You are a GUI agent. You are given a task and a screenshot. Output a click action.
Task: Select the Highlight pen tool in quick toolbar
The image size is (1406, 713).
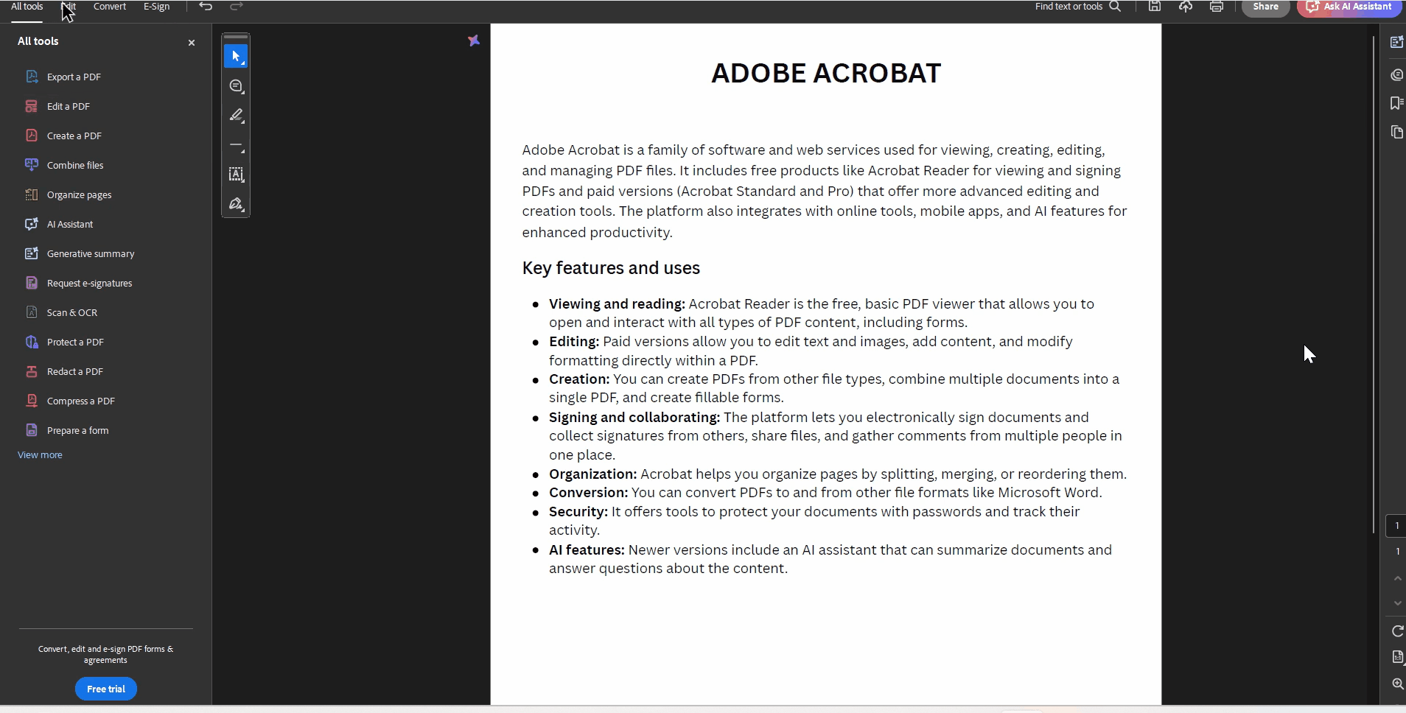click(236, 116)
